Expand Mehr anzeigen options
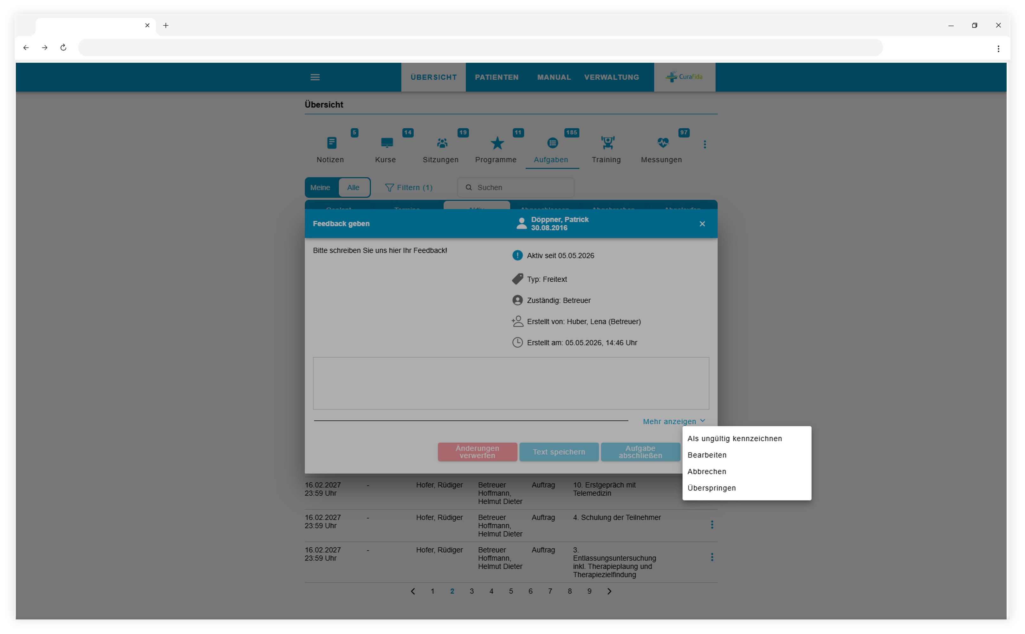The image size is (1025, 634). [x=674, y=421]
